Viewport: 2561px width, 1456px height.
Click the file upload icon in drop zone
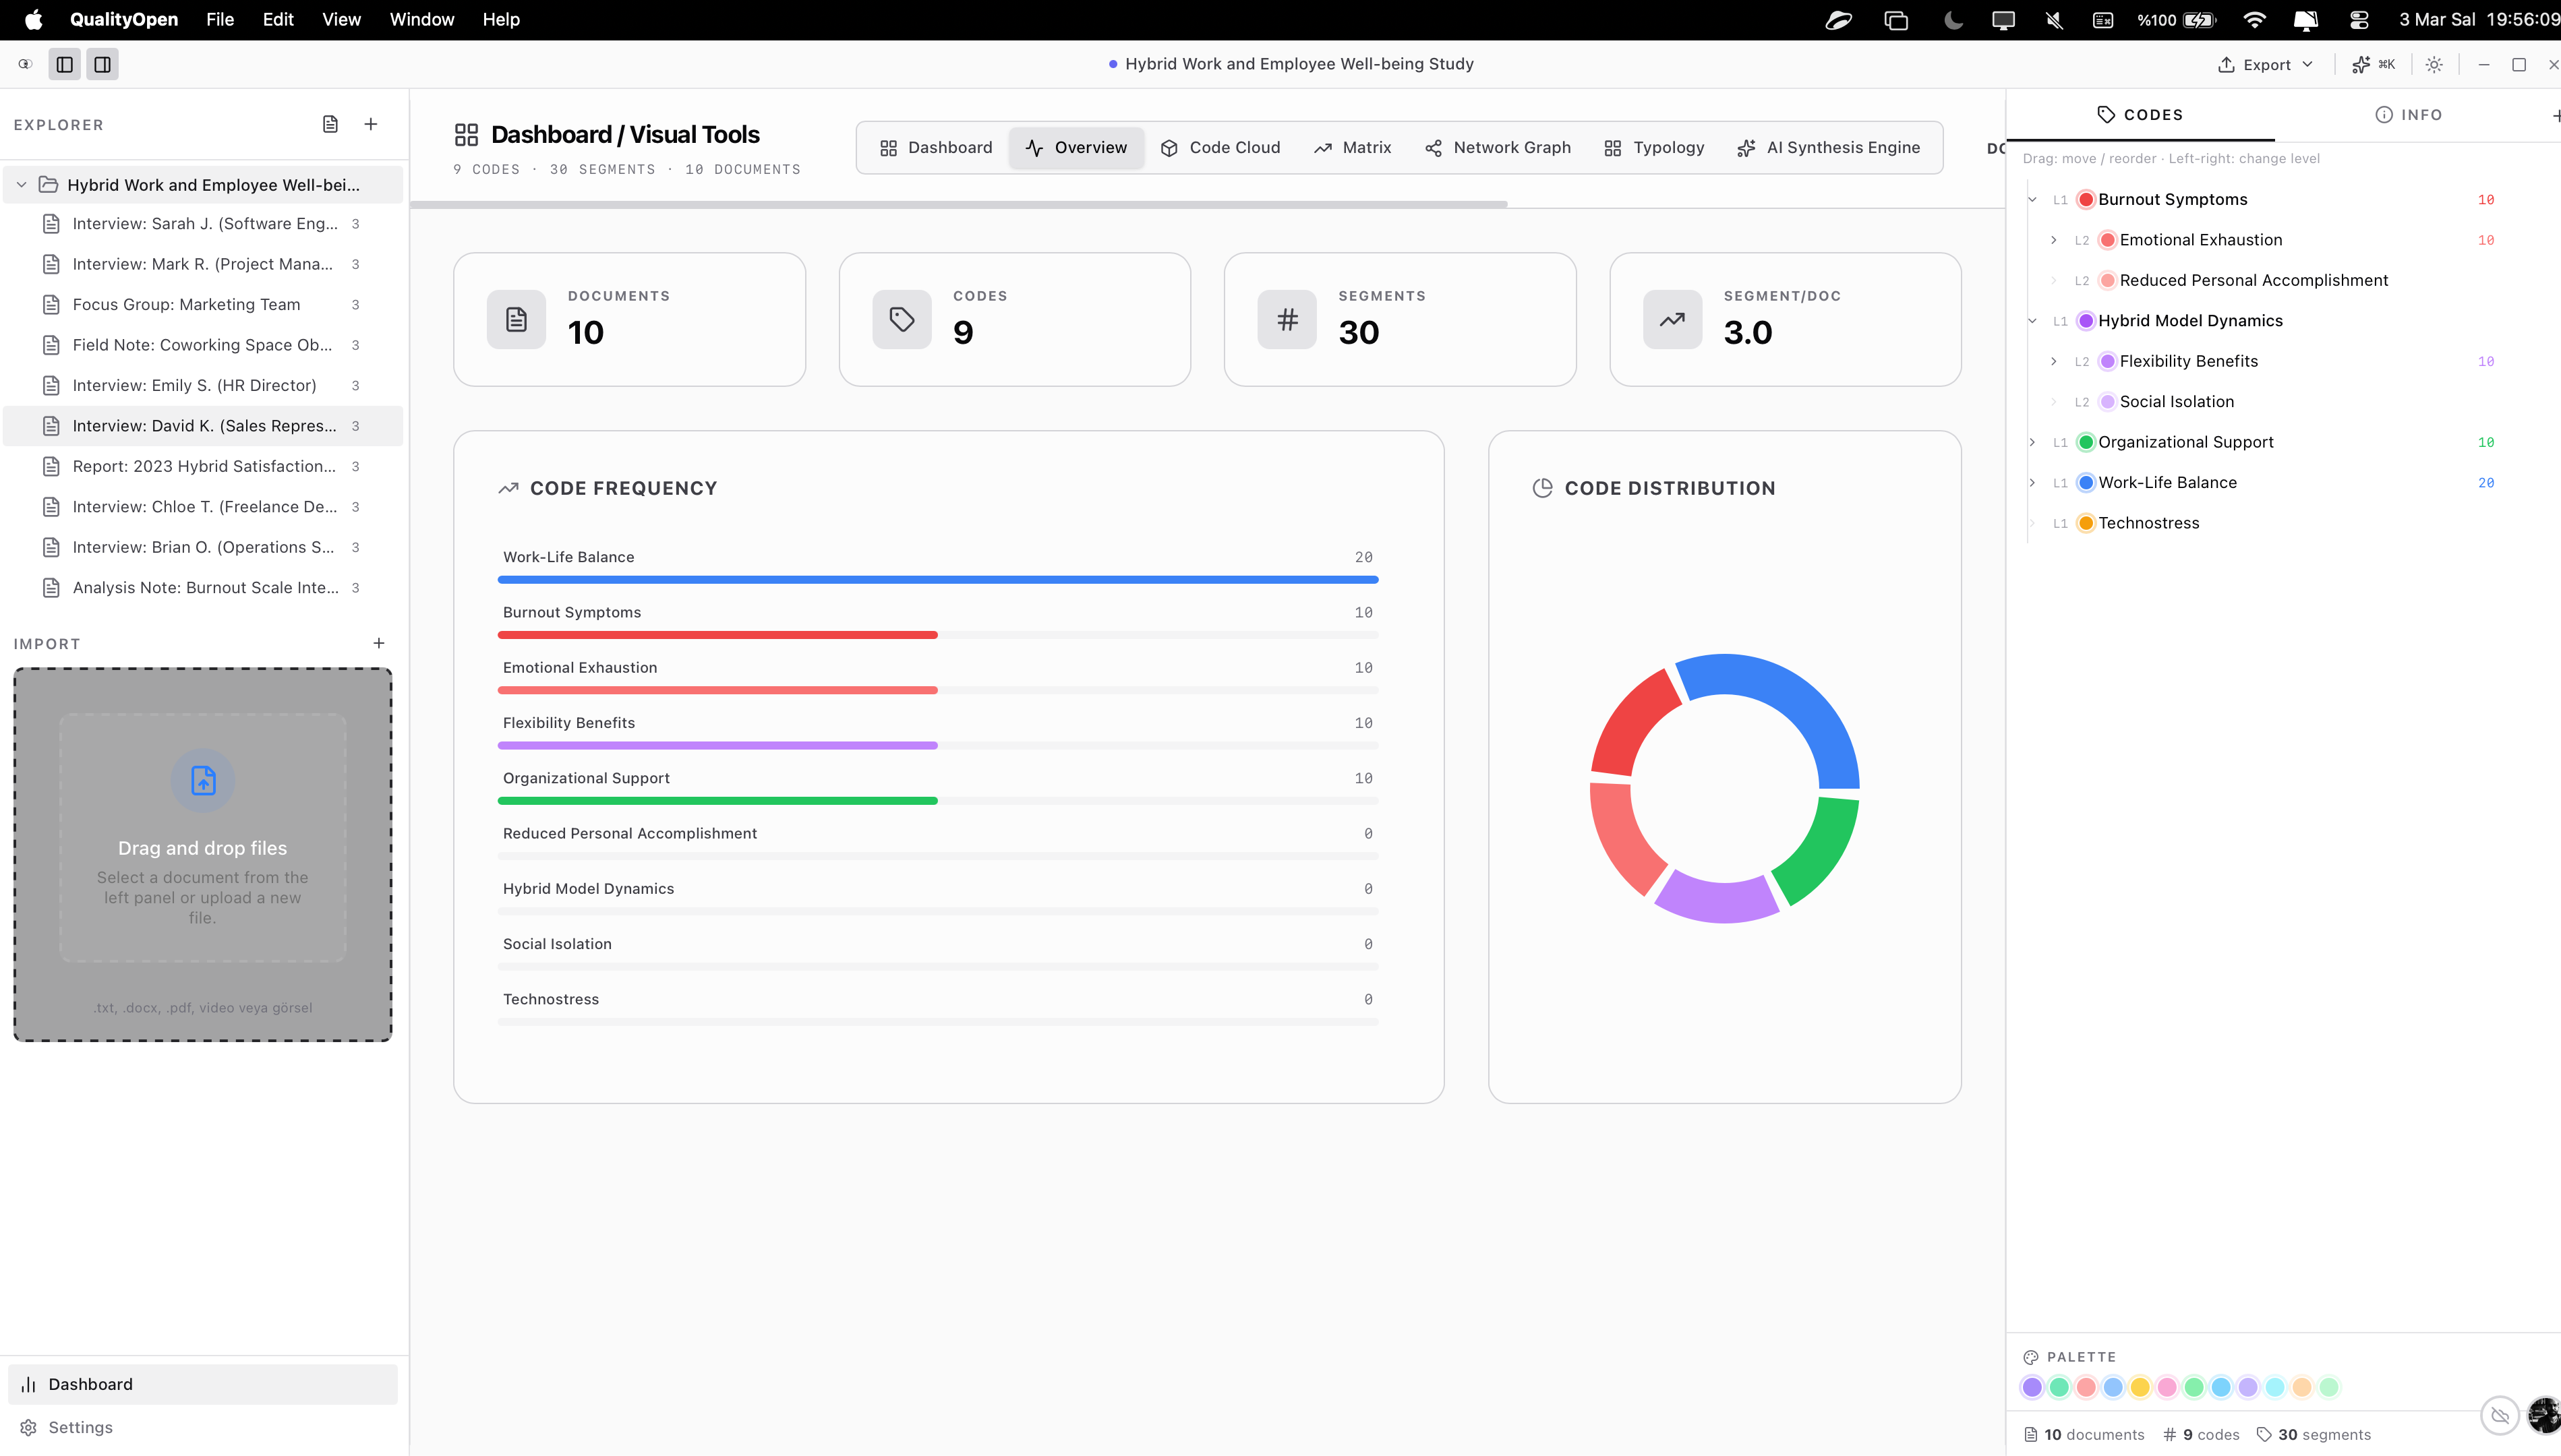[203, 780]
